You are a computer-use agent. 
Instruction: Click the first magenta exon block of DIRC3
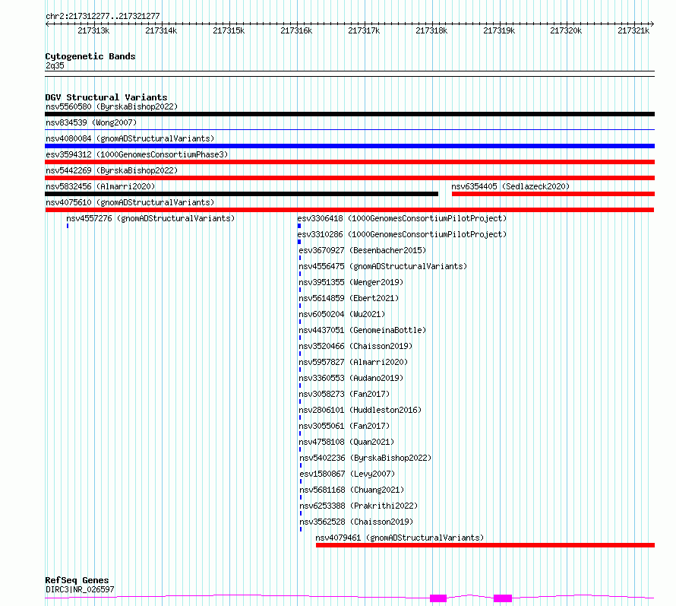click(438, 598)
